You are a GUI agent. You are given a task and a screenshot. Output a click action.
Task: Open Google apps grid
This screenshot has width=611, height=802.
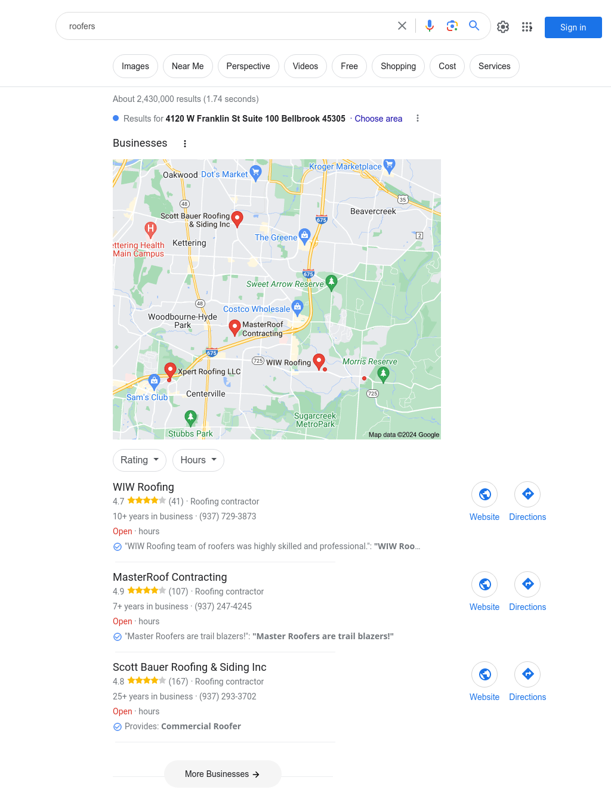coord(527,27)
